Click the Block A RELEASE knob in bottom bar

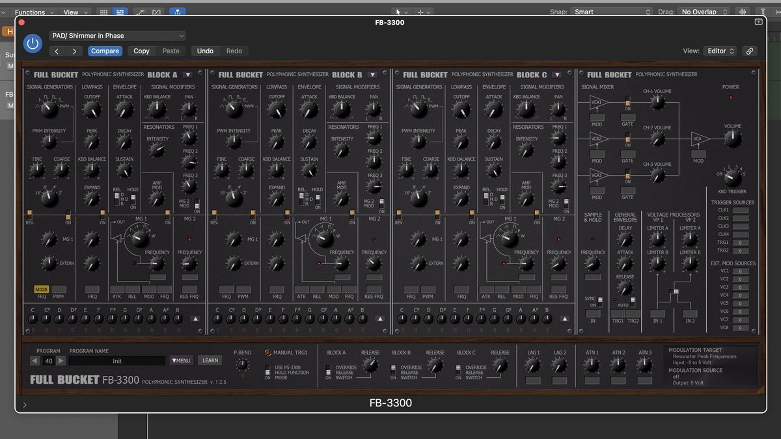pyautogui.click(x=370, y=366)
